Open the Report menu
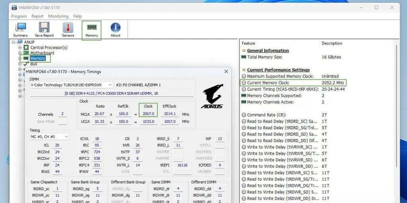The image size is (407, 203). [37, 16]
